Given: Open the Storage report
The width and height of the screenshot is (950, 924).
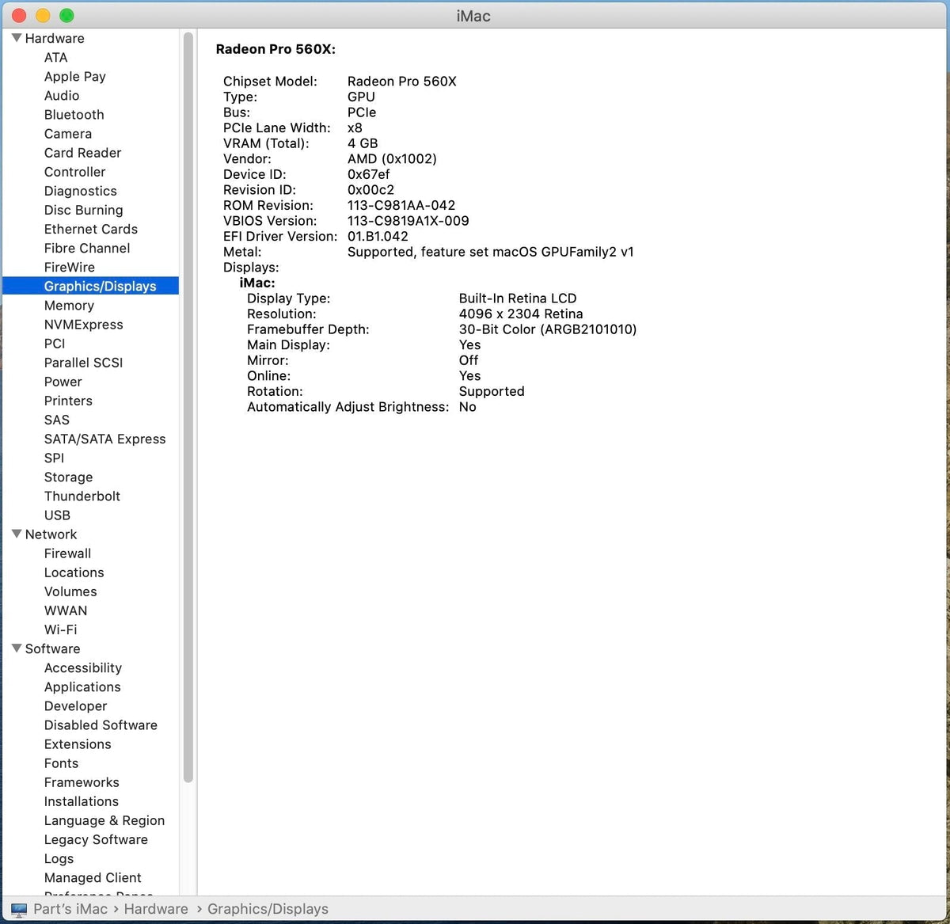Looking at the screenshot, I should pos(68,477).
